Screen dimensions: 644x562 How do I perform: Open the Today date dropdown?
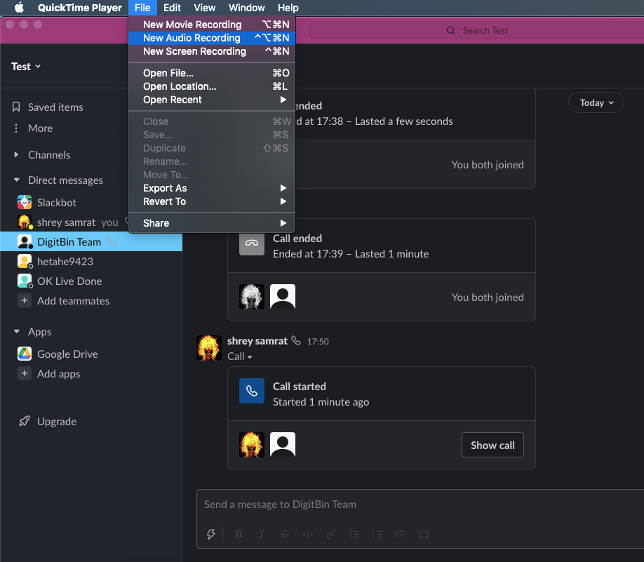click(596, 102)
